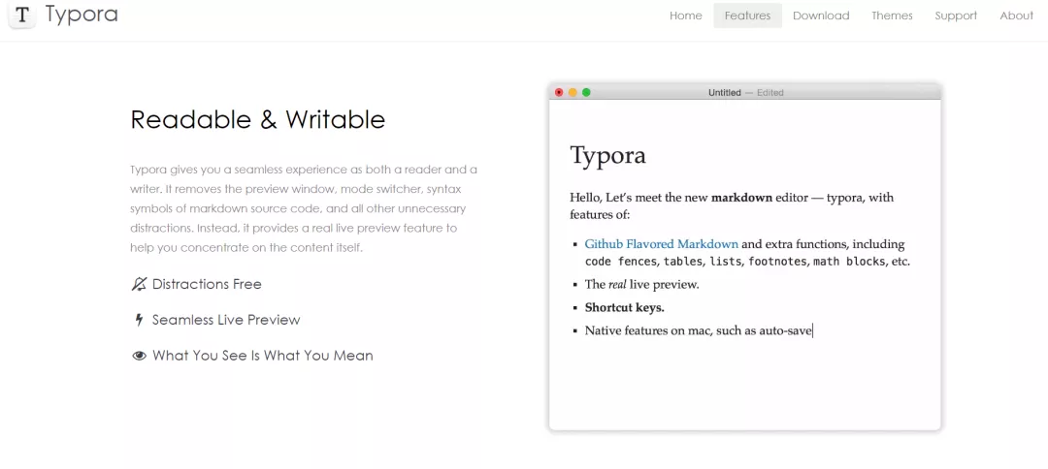
Task: Click the Seamless Live Preview lightning icon
Action: (139, 320)
